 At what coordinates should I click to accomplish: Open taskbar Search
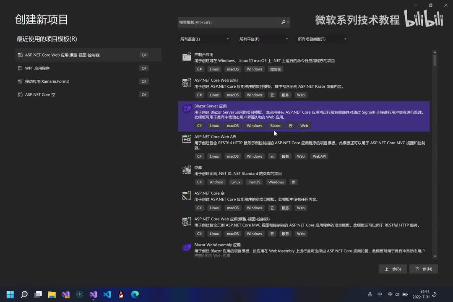24,294
